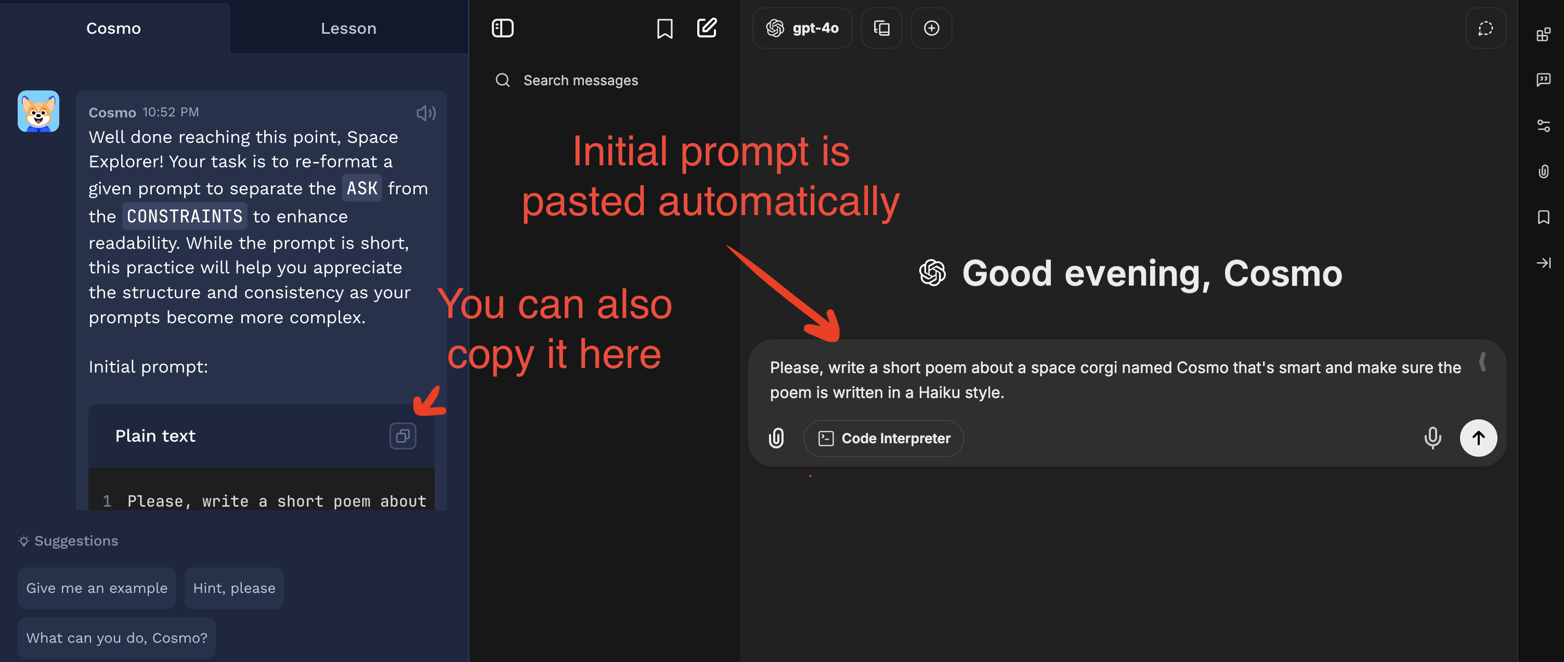Click the Suggestions heading
The width and height of the screenshot is (1564, 662).
76,540
